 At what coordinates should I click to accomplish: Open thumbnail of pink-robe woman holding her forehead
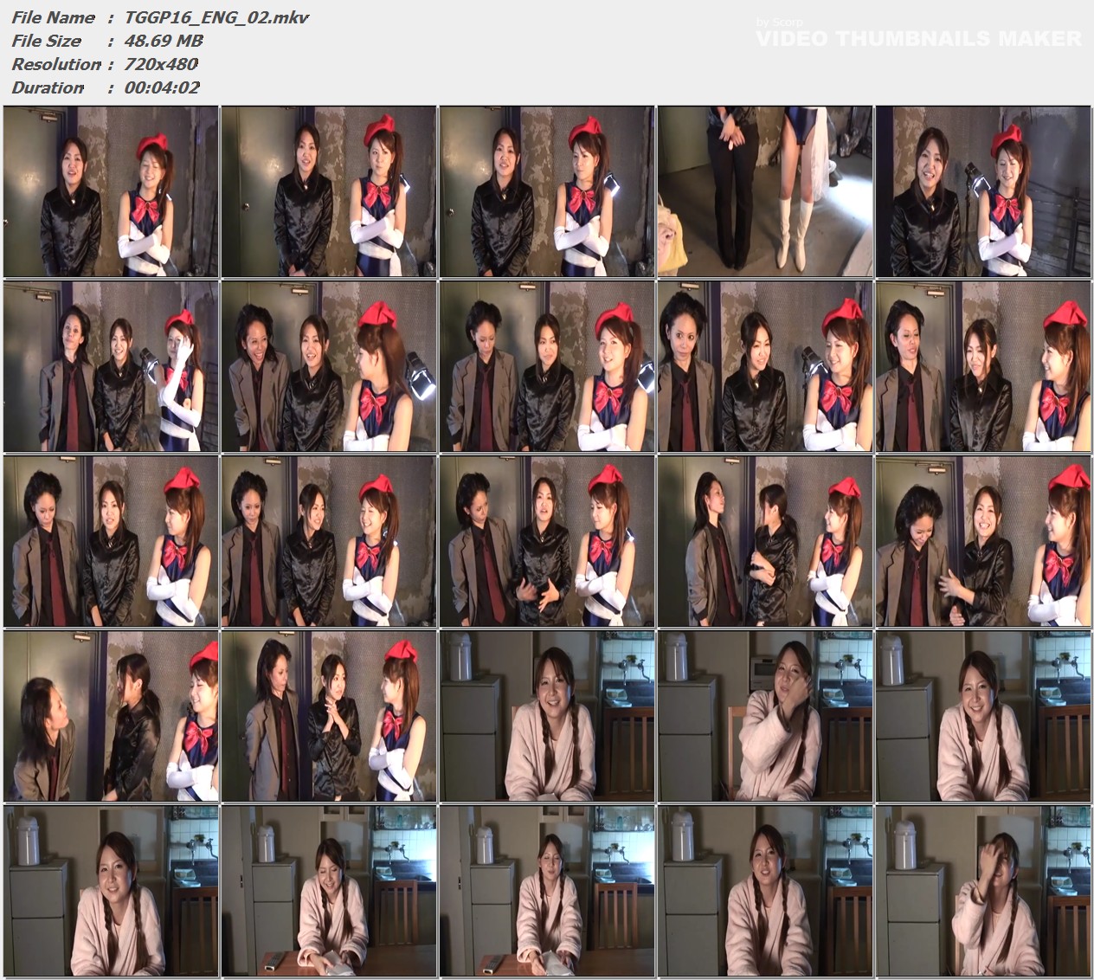(983, 891)
